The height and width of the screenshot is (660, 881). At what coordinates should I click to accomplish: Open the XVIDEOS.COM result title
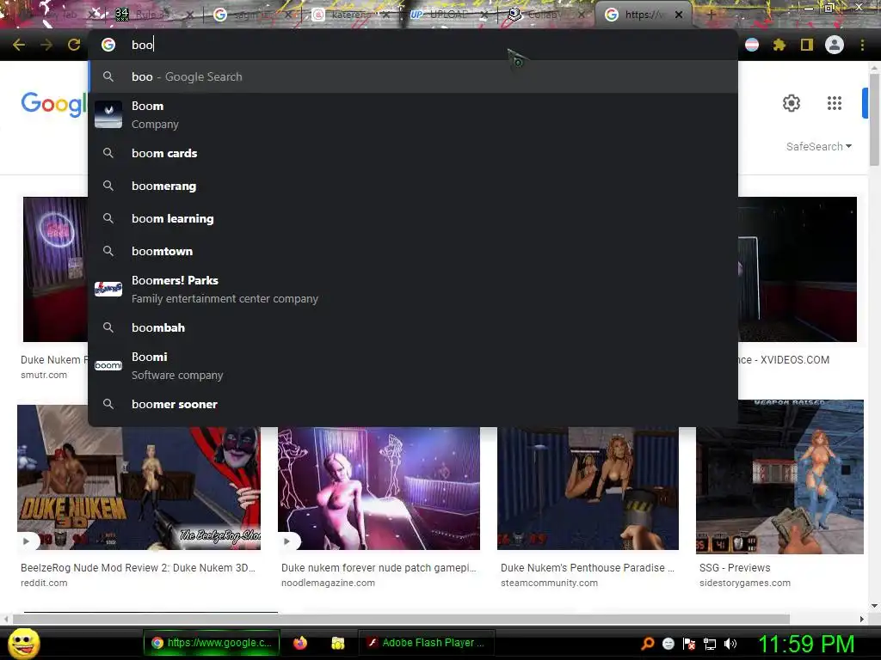tap(784, 360)
